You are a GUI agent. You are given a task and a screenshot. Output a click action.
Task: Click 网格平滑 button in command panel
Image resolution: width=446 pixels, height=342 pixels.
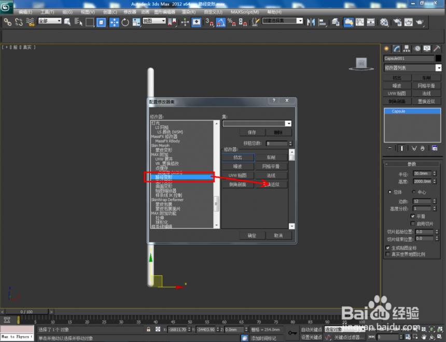click(x=426, y=85)
